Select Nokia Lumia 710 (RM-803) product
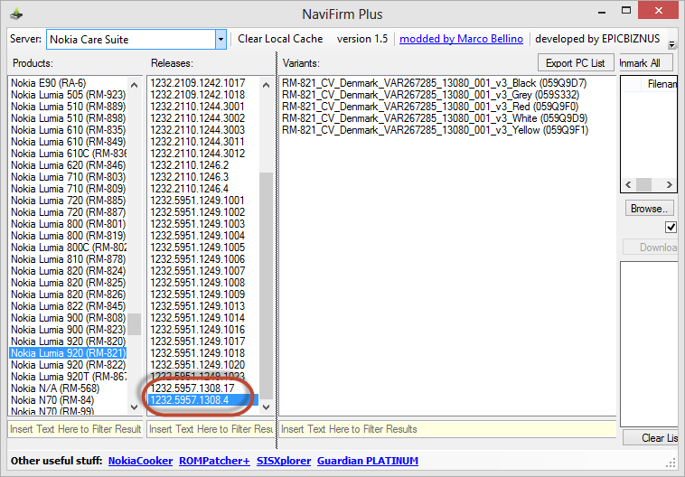The image size is (685, 477). click(x=68, y=177)
